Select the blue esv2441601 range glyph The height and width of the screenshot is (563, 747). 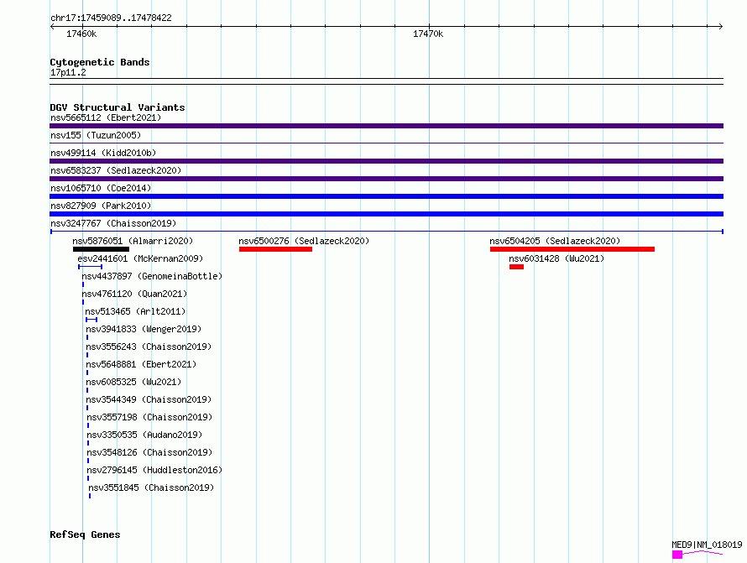tap(90, 267)
